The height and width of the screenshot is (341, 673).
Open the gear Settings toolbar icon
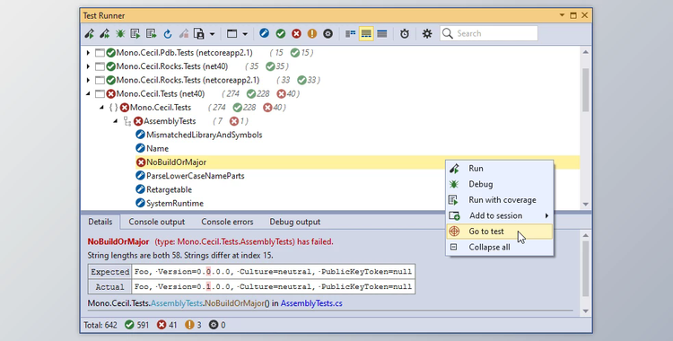coord(427,33)
